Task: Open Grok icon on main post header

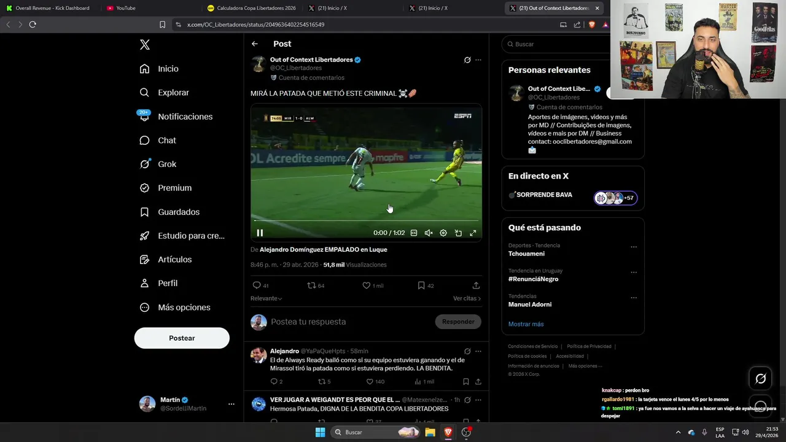Action: tap(467, 60)
